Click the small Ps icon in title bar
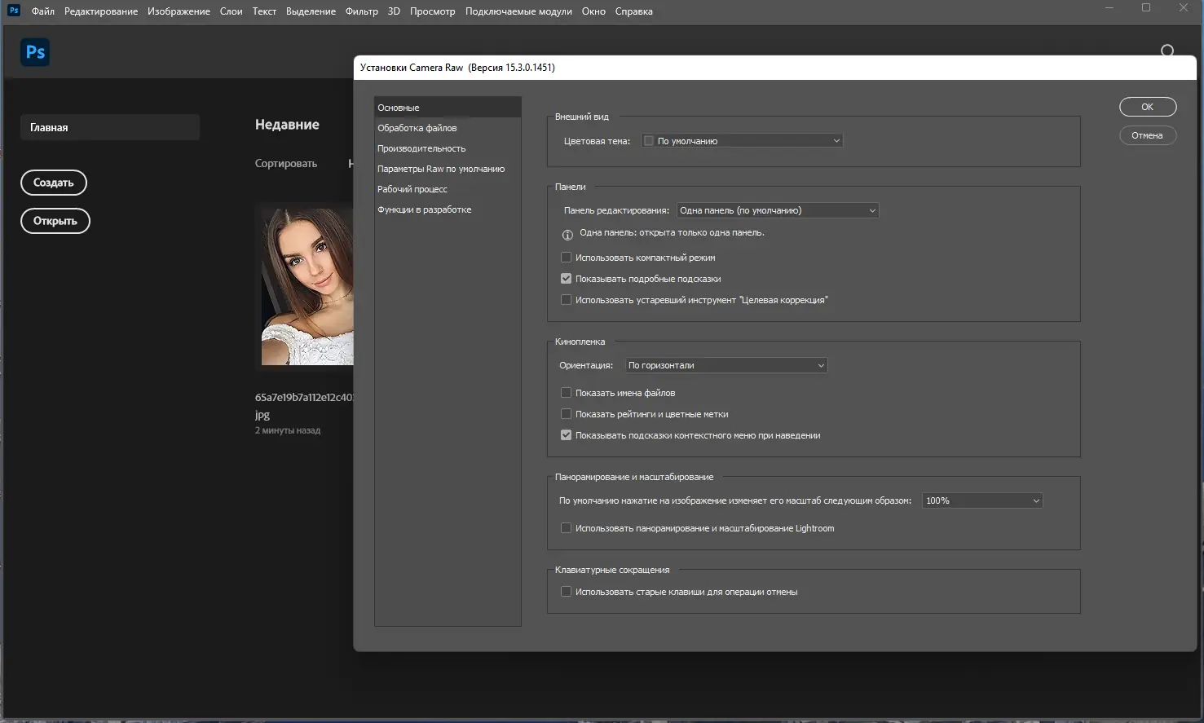 (14, 11)
